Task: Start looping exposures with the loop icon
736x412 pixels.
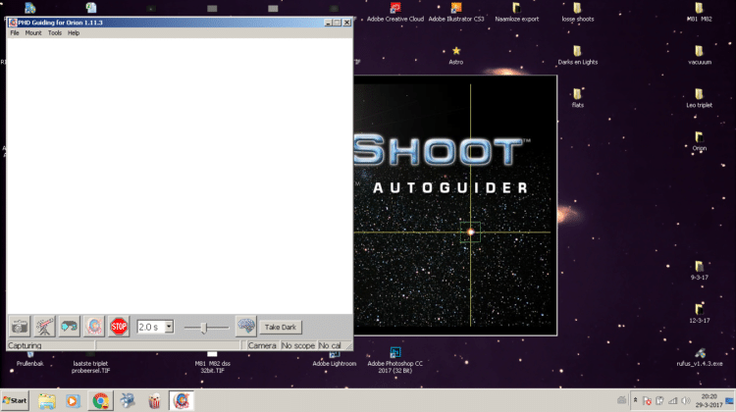Action: click(69, 327)
